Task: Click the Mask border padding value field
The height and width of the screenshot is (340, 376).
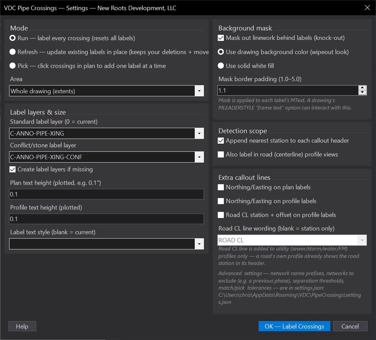Action: coord(288,90)
